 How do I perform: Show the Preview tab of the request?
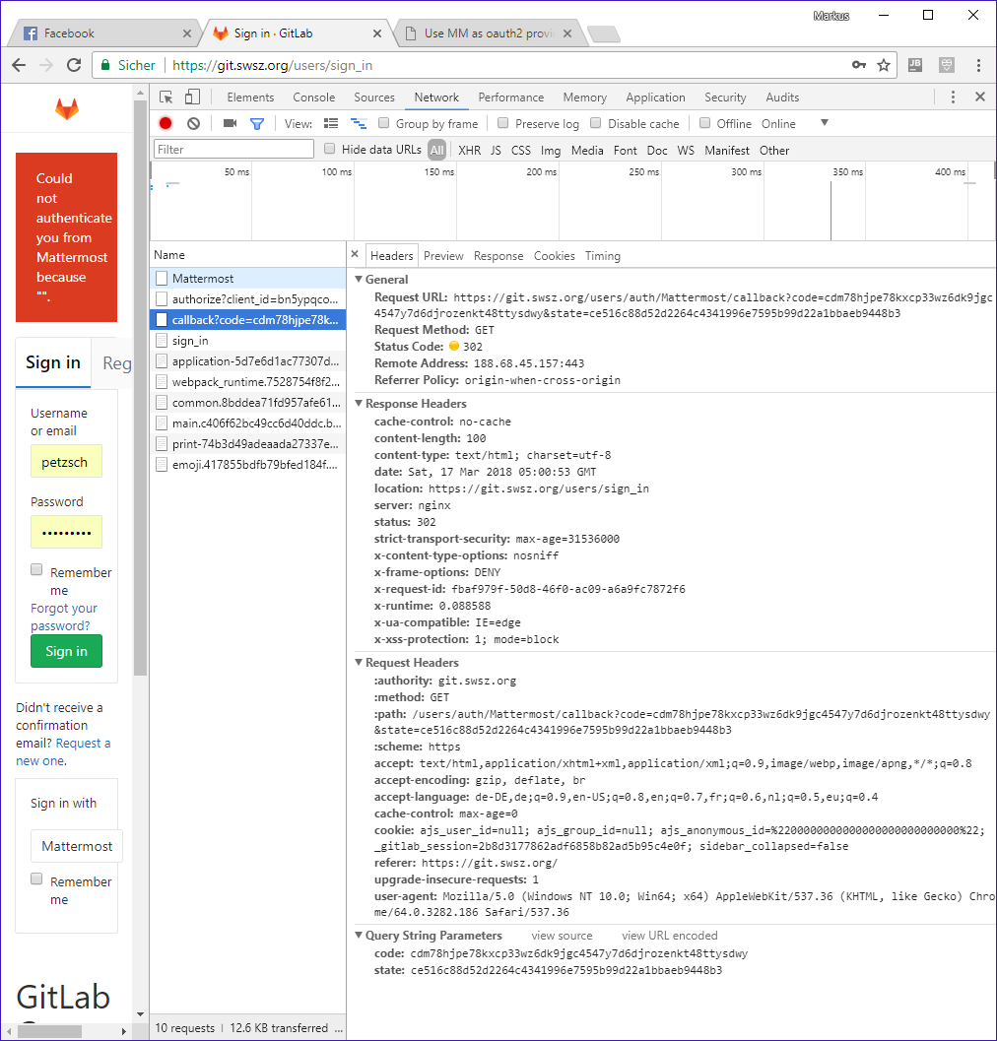443,256
